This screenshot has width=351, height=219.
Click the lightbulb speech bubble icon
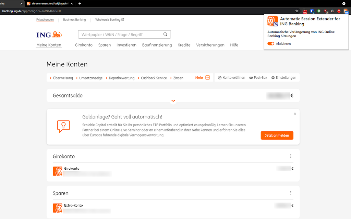pyautogui.click(x=63, y=126)
